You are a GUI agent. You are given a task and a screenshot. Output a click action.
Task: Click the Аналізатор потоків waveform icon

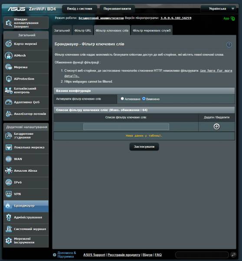[x=9, y=114]
